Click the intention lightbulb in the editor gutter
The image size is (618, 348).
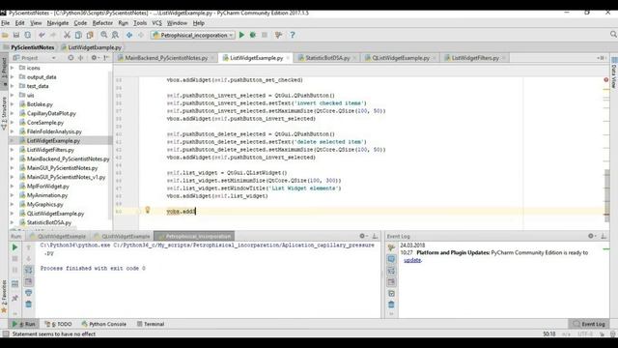tap(148, 210)
